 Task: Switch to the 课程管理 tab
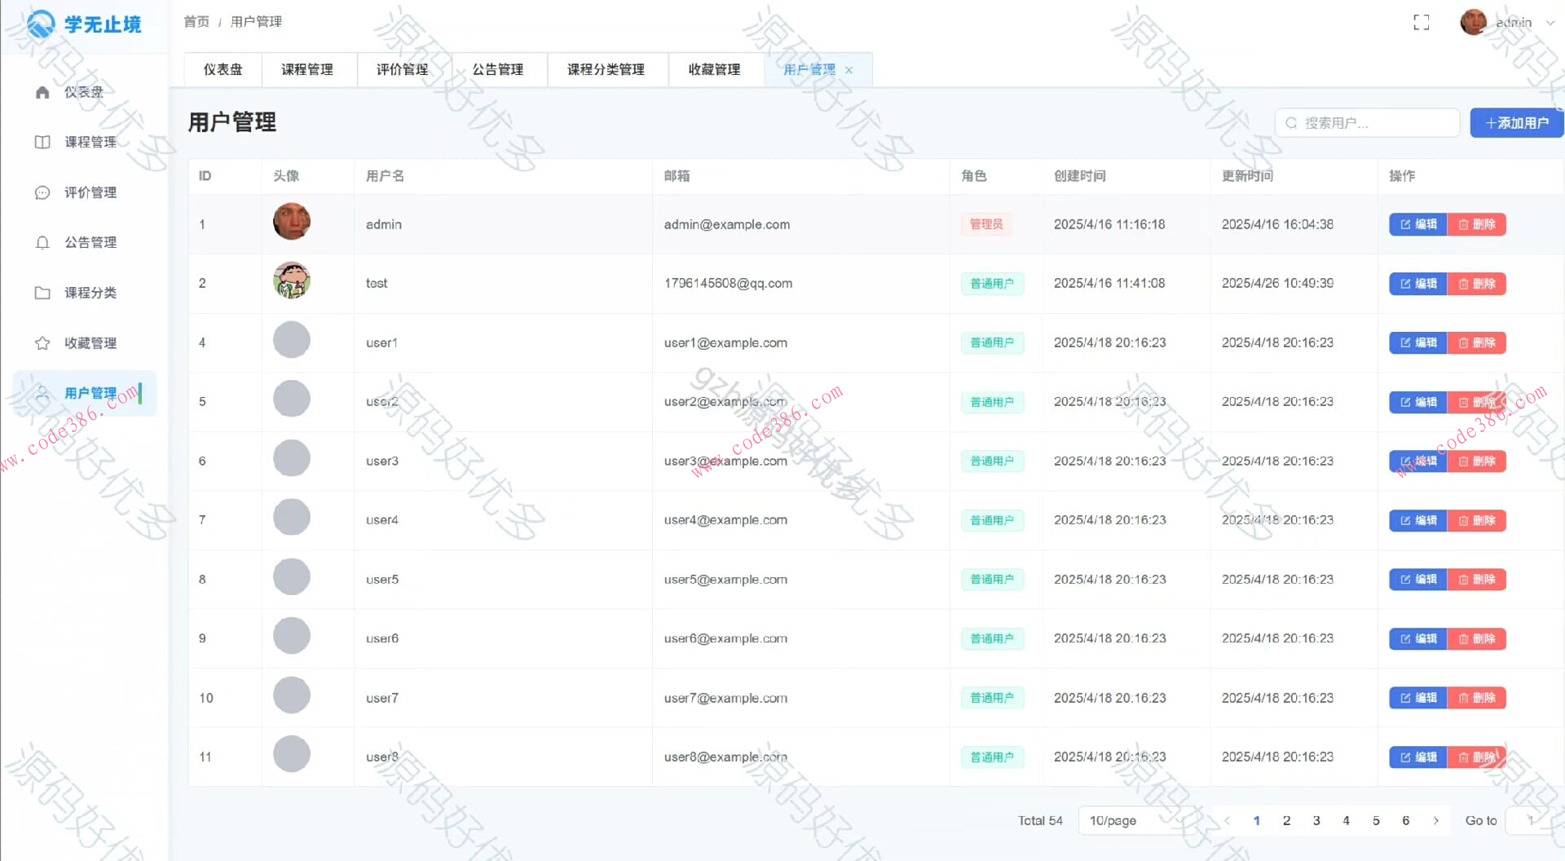pos(307,69)
